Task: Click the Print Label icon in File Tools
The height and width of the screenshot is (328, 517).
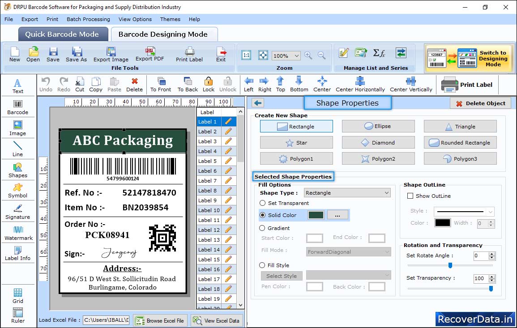Action: (189, 55)
